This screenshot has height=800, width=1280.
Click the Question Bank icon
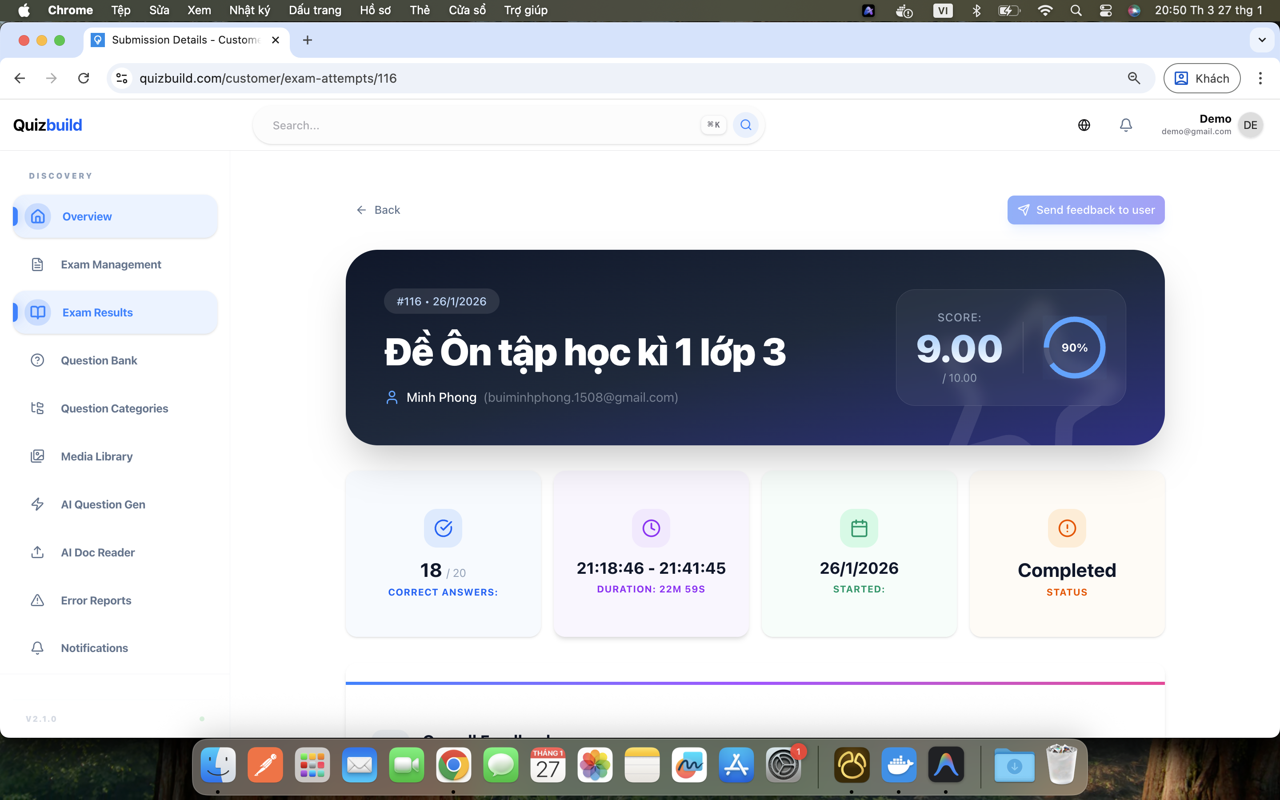pos(37,360)
